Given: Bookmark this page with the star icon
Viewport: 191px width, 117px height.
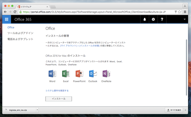Looking at the screenshot, I should 179,12.
